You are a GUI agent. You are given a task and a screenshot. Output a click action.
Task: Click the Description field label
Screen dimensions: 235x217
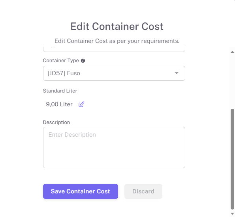56,122
